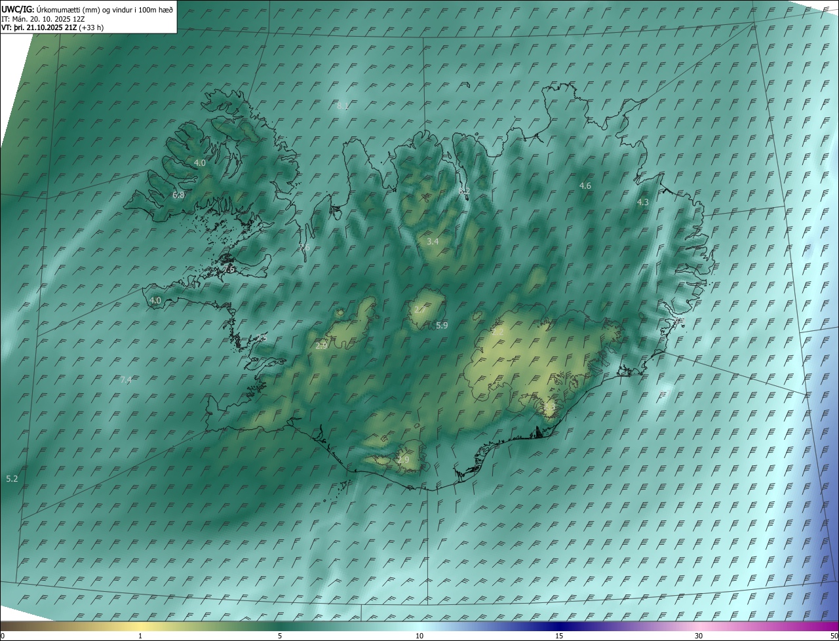Click the title text 'Úrkomumætti (mm) og vindur í 100m hæð'

point(105,10)
